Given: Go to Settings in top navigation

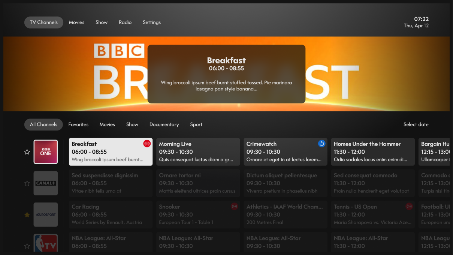Looking at the screenshot, I should pyautogui.click(x=151, y=22).
